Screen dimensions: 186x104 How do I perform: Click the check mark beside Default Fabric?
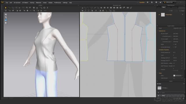[x=159, y=15]
